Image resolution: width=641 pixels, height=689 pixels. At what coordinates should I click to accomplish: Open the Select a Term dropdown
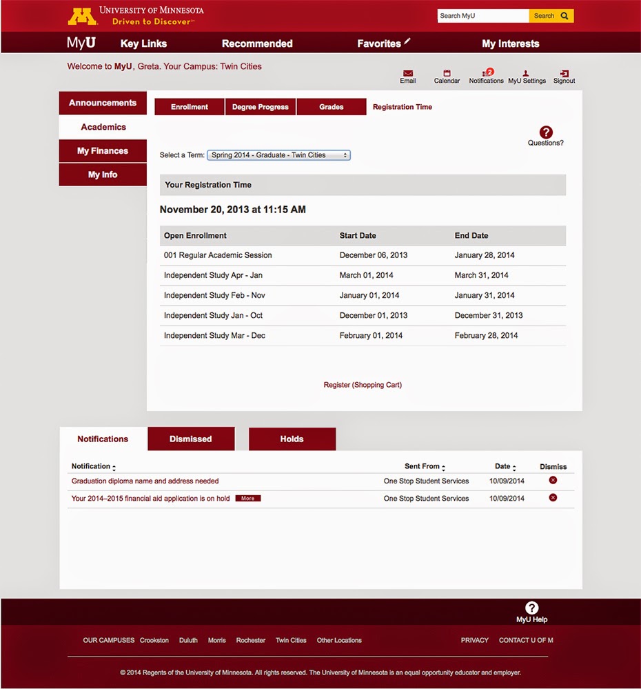(278, 155)
